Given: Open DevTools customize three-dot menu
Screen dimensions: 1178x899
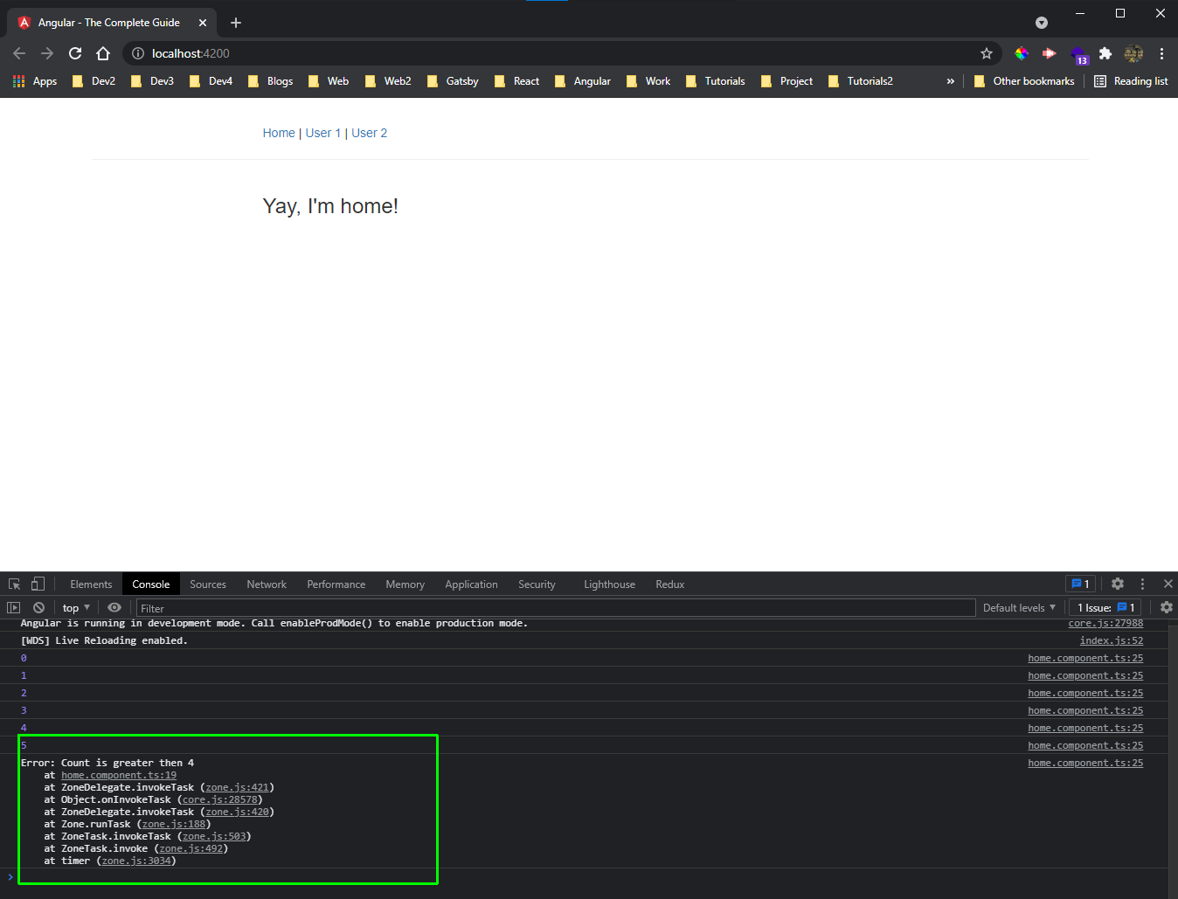Looking at the screenshot, I should 1142,584.
